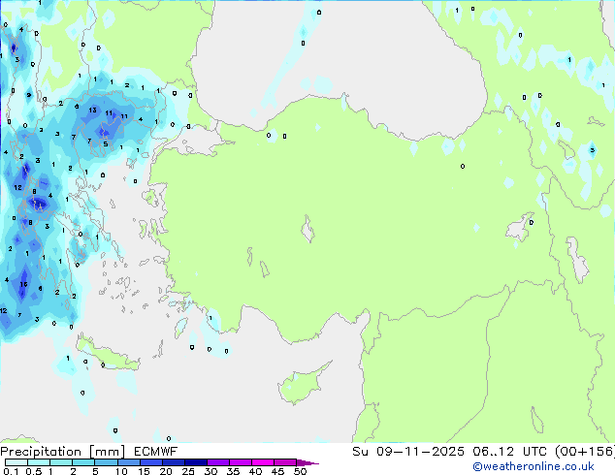
Task: Pick the 25–30 mm navy legend swatch
Action: (195, 462)
